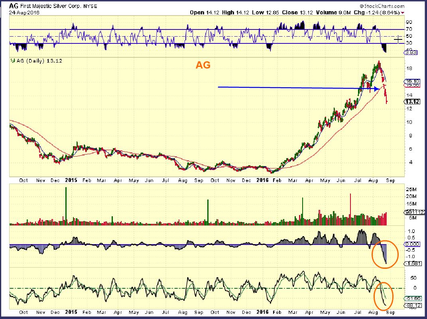Click the 30 label on the RSI scale
Image resolution: width=427 pixels, height=319 pixels.
tap(409, 43)
